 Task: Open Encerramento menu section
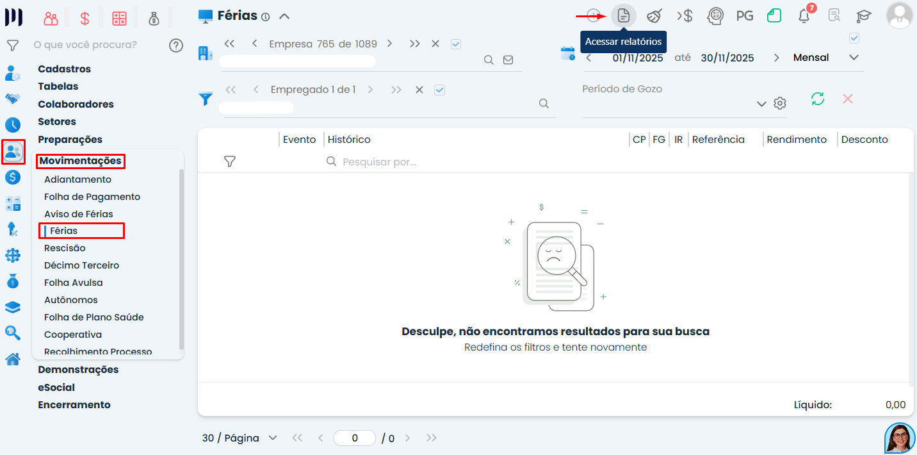(x=74, y=405)
